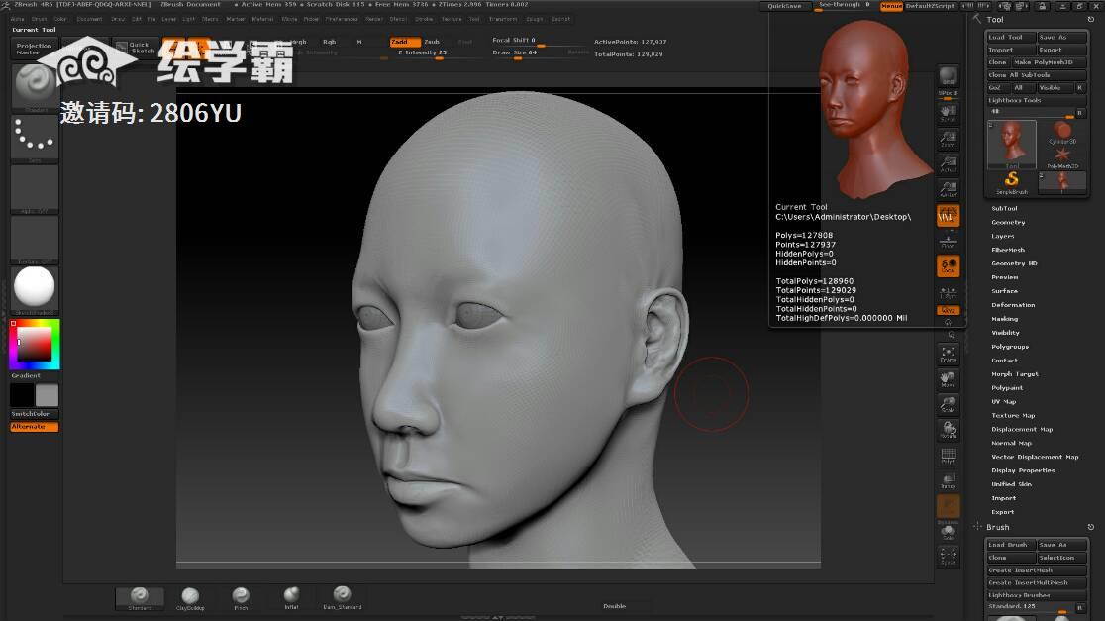Select the ClayBuildup brush at the bottom
Viewport: 1105px width, 621px height.
(190, 596)
